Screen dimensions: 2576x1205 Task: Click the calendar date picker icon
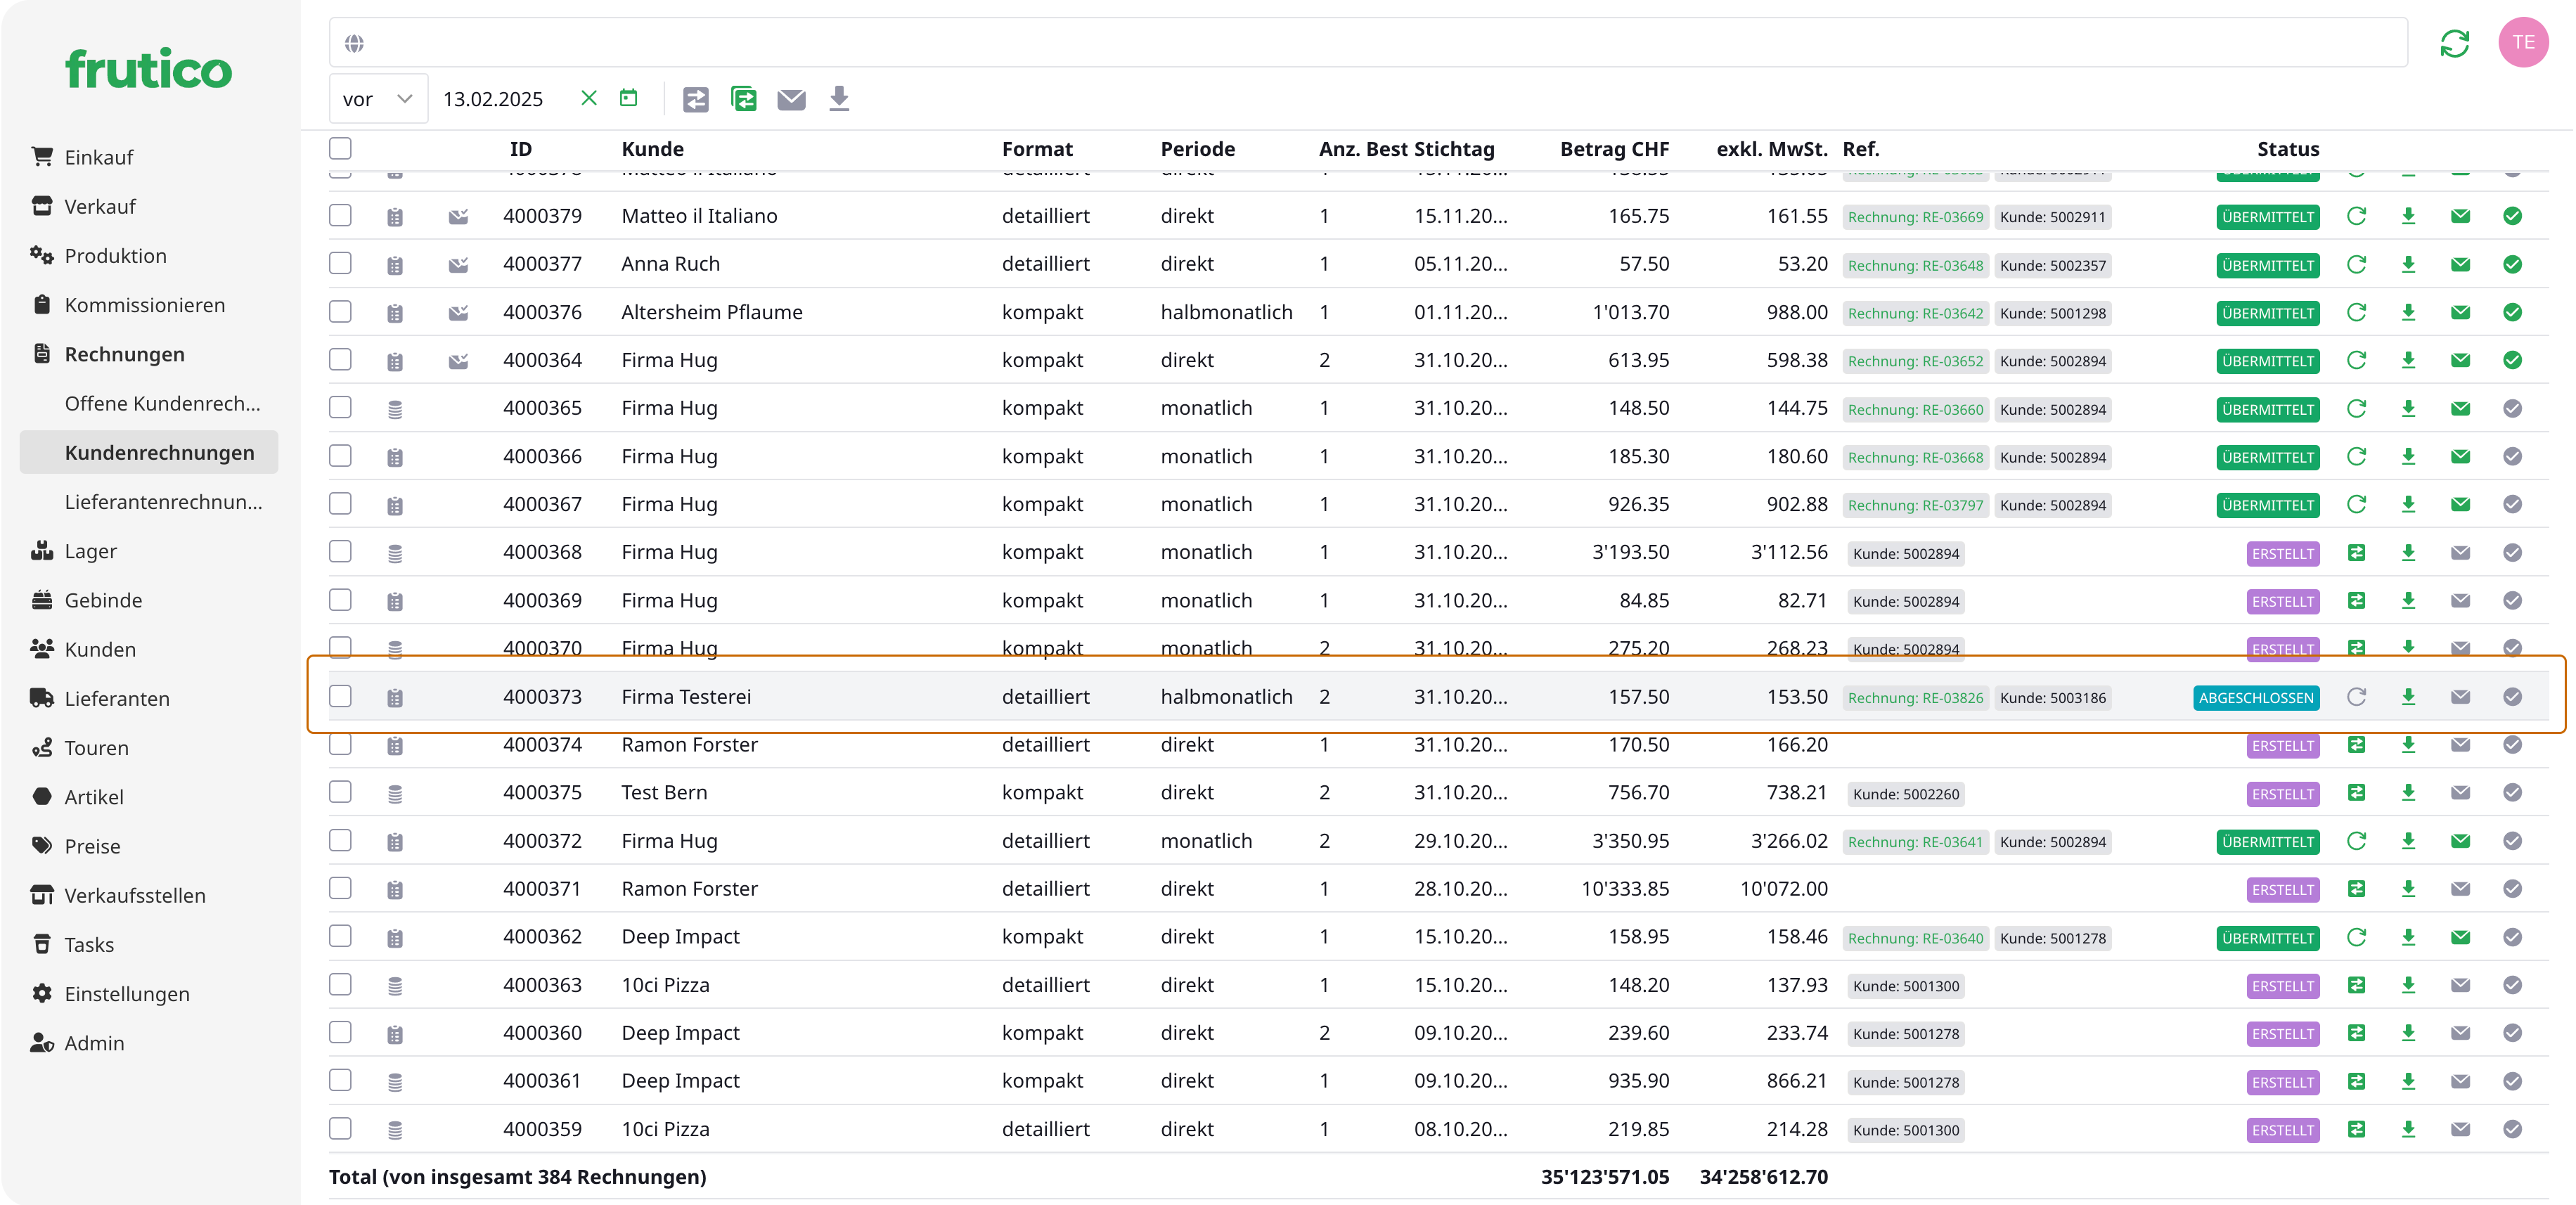point(628,98)
